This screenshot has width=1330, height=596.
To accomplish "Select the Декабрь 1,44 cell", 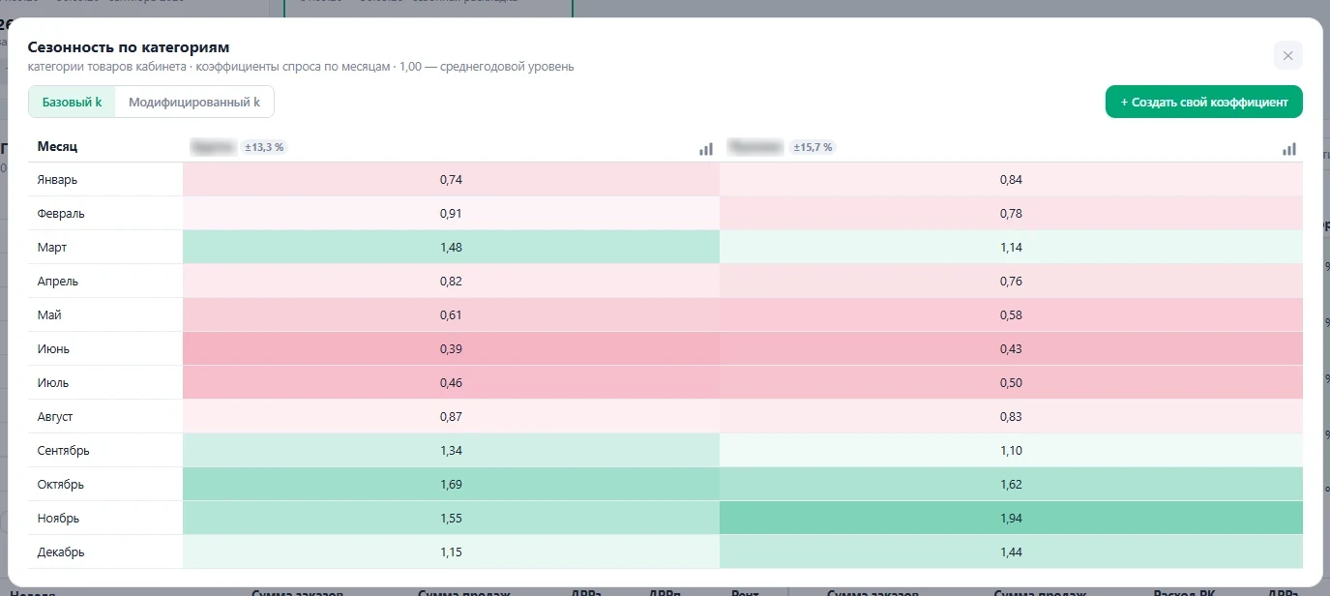I will tap(1011, 551).
